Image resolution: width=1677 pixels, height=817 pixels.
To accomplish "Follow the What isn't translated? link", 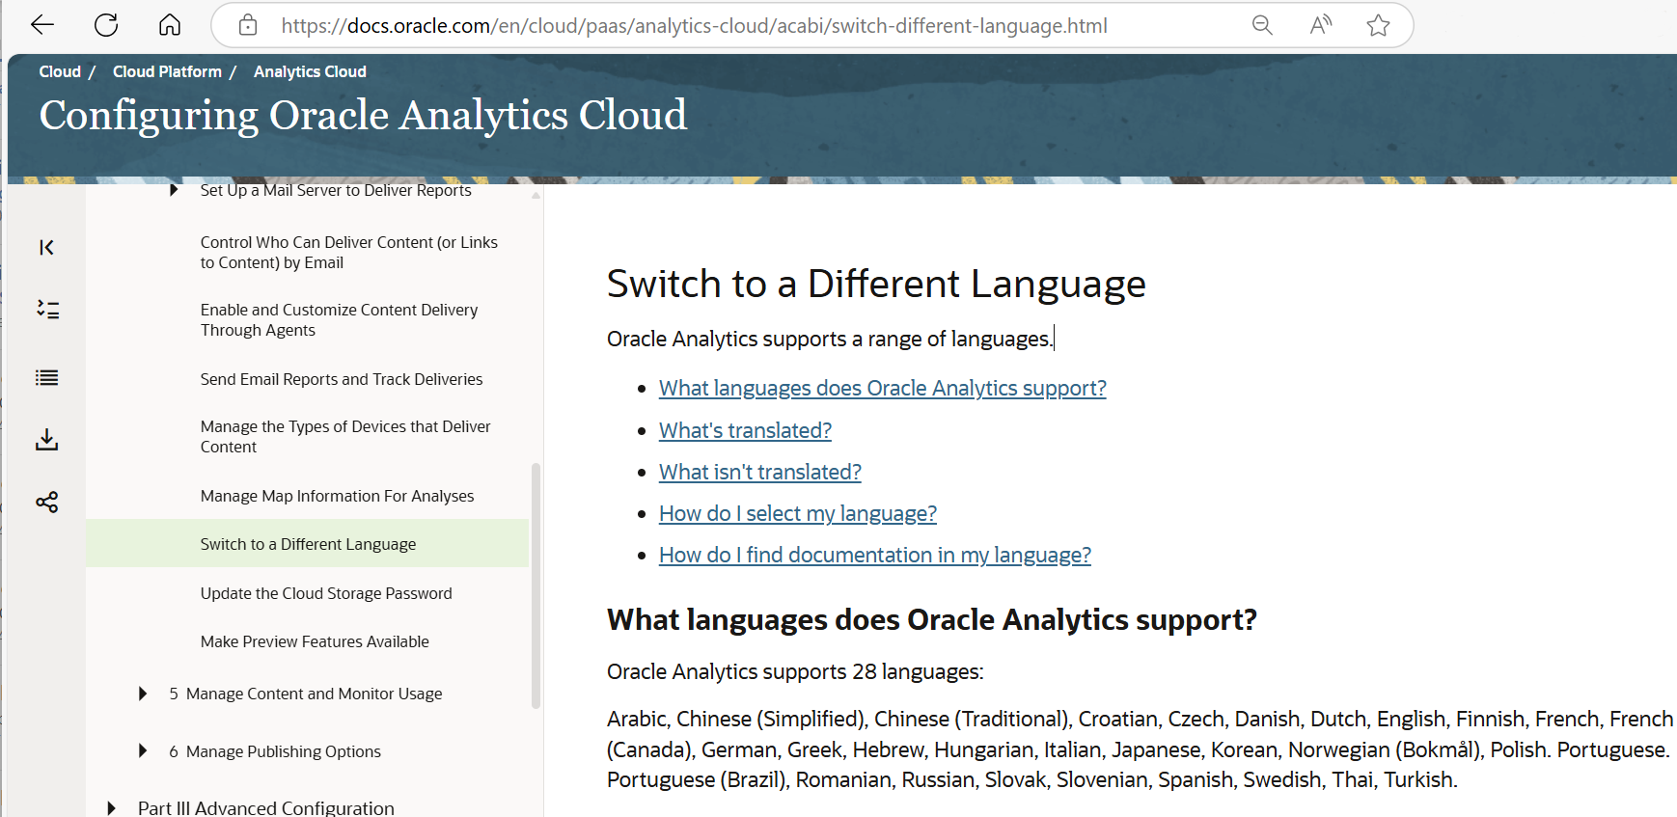I will pyautogui.click(x=760, y=472).
